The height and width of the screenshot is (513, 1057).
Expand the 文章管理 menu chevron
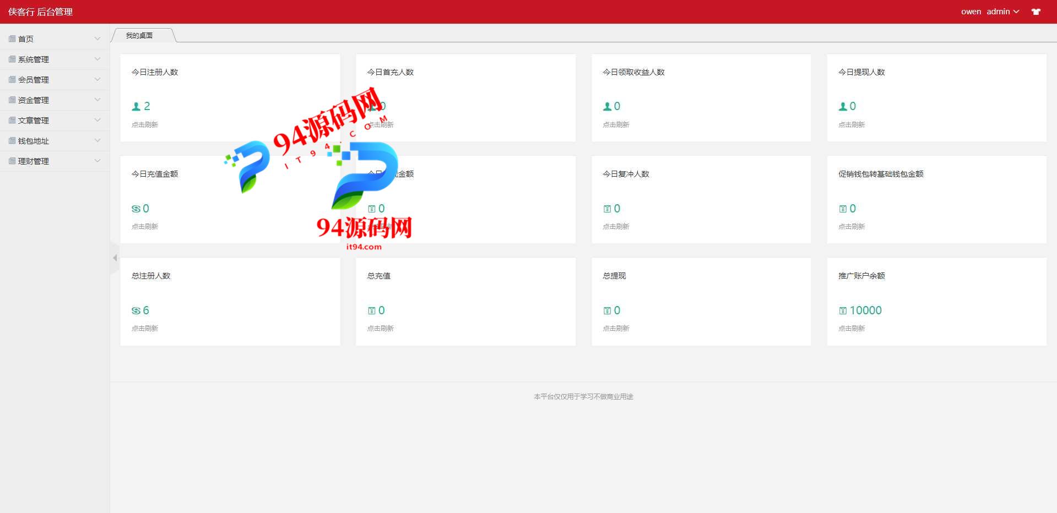coord(97,120)
